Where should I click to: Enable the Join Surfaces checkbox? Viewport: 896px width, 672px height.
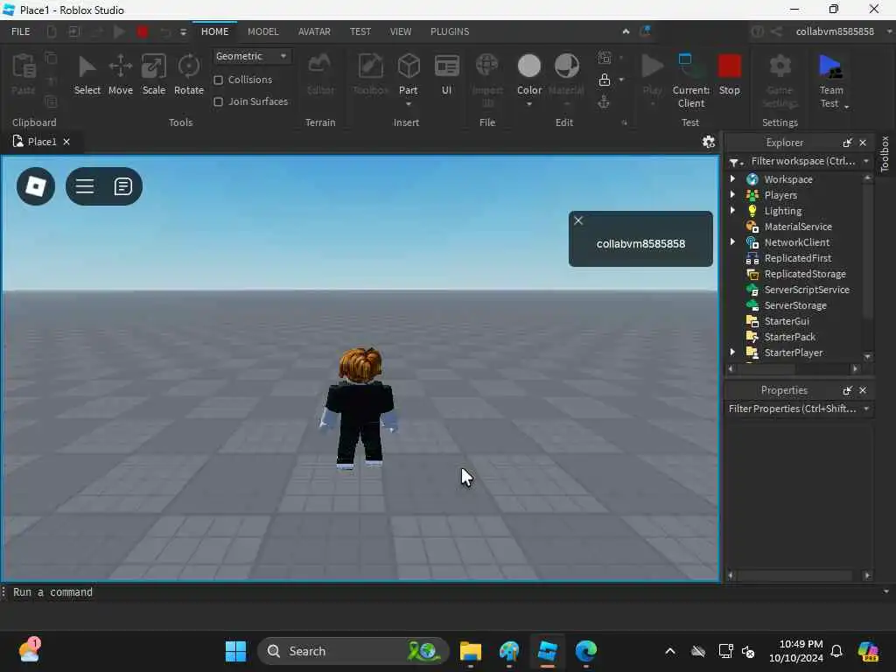pyautogui.click(x=218, y=101)
